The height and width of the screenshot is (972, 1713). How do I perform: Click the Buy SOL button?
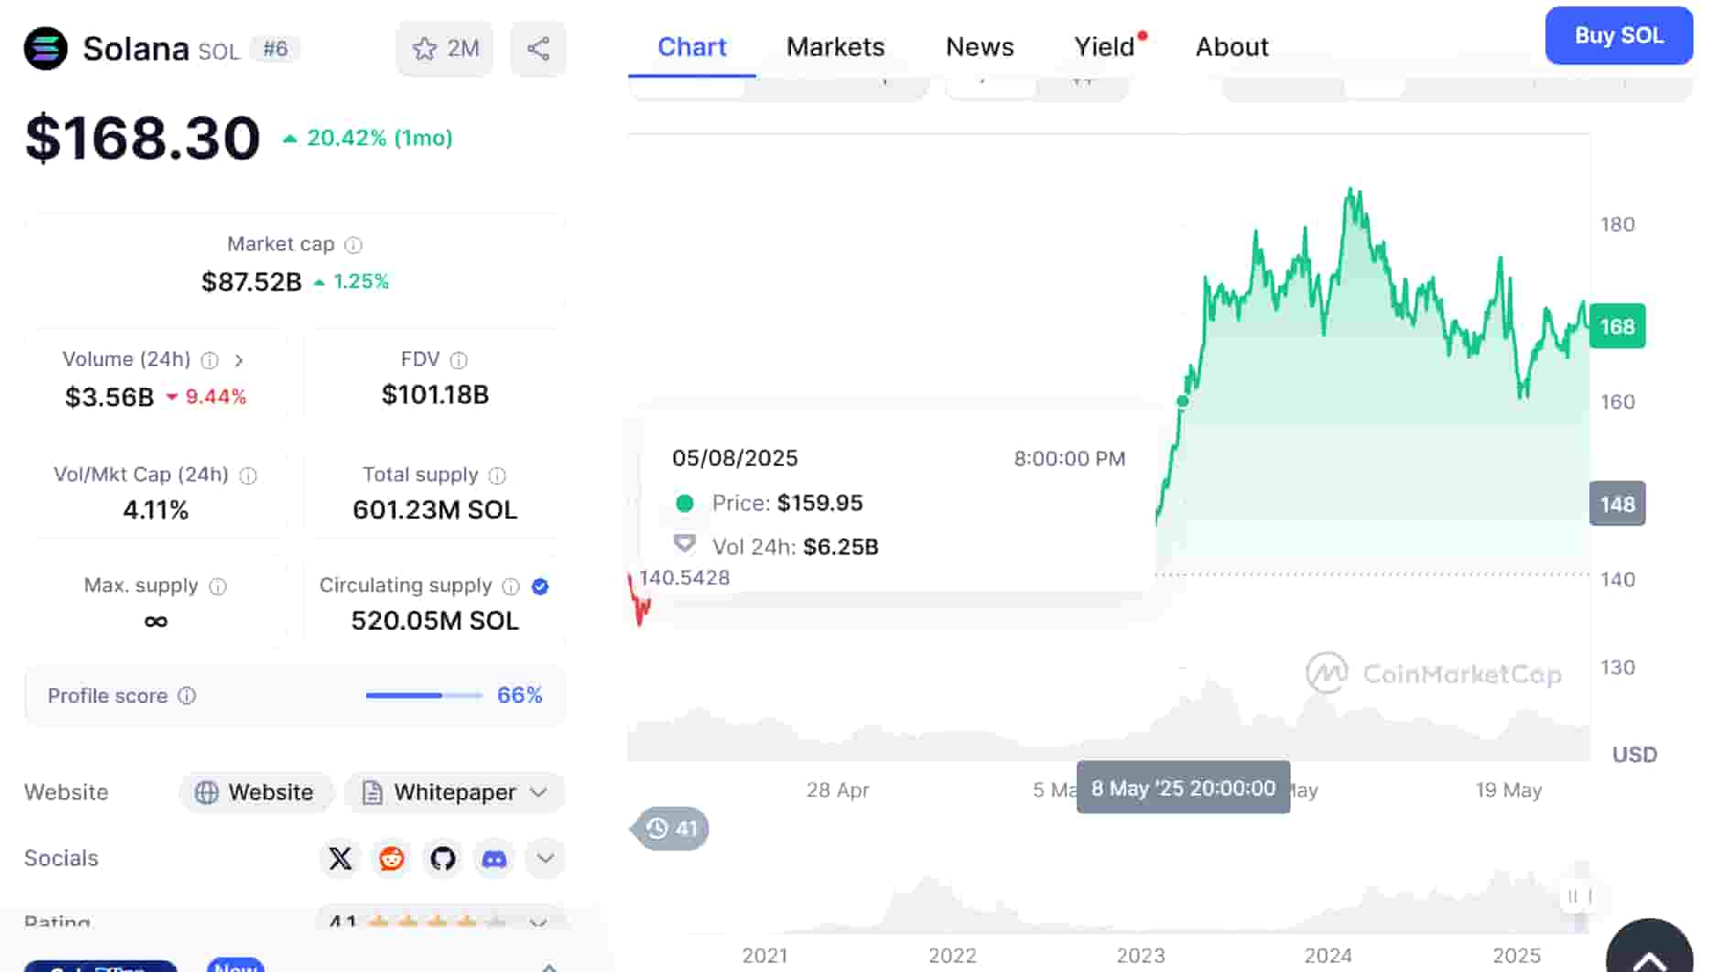[1618, 36]
